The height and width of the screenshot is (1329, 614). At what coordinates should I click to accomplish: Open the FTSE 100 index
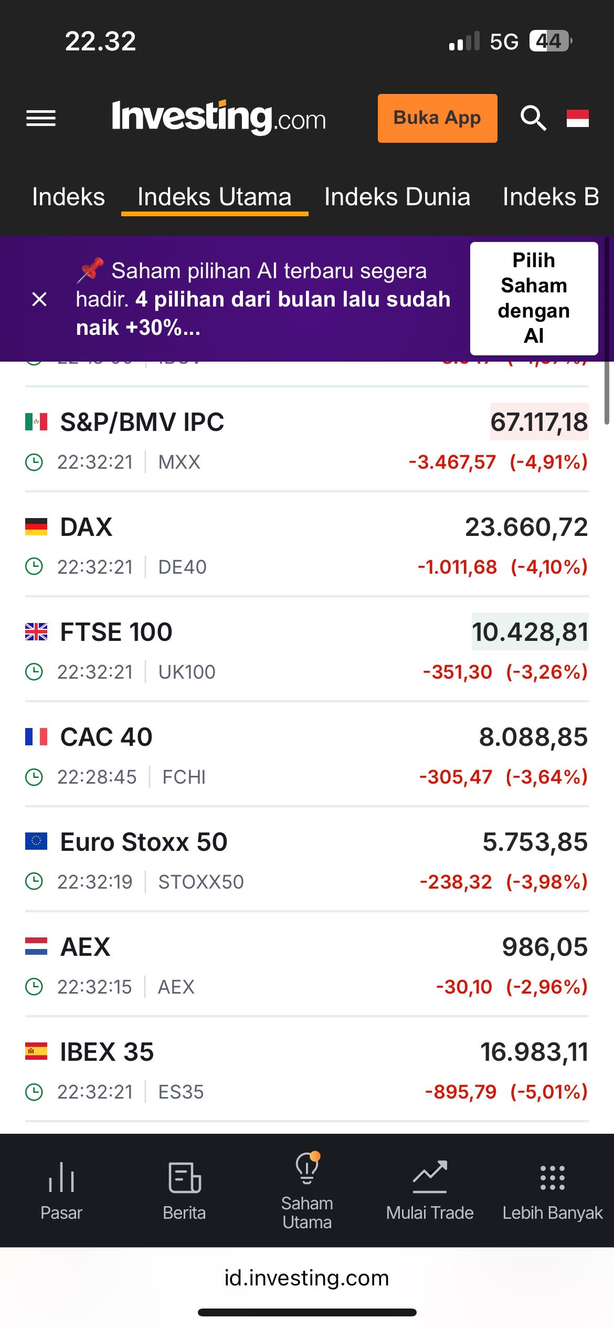click(x=116, y=632)
